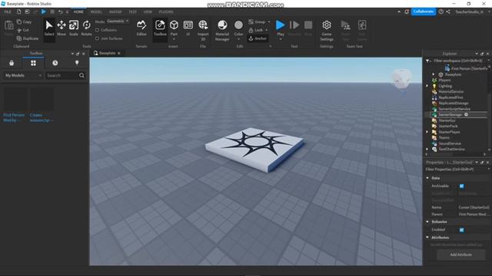Start Play test with blue arrow
492x276 pixels.
pyautogui.click(x=280, y=25)
